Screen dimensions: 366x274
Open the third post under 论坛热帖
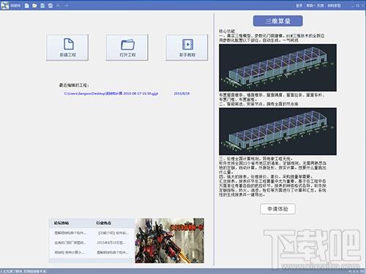(x=70, y=252)
